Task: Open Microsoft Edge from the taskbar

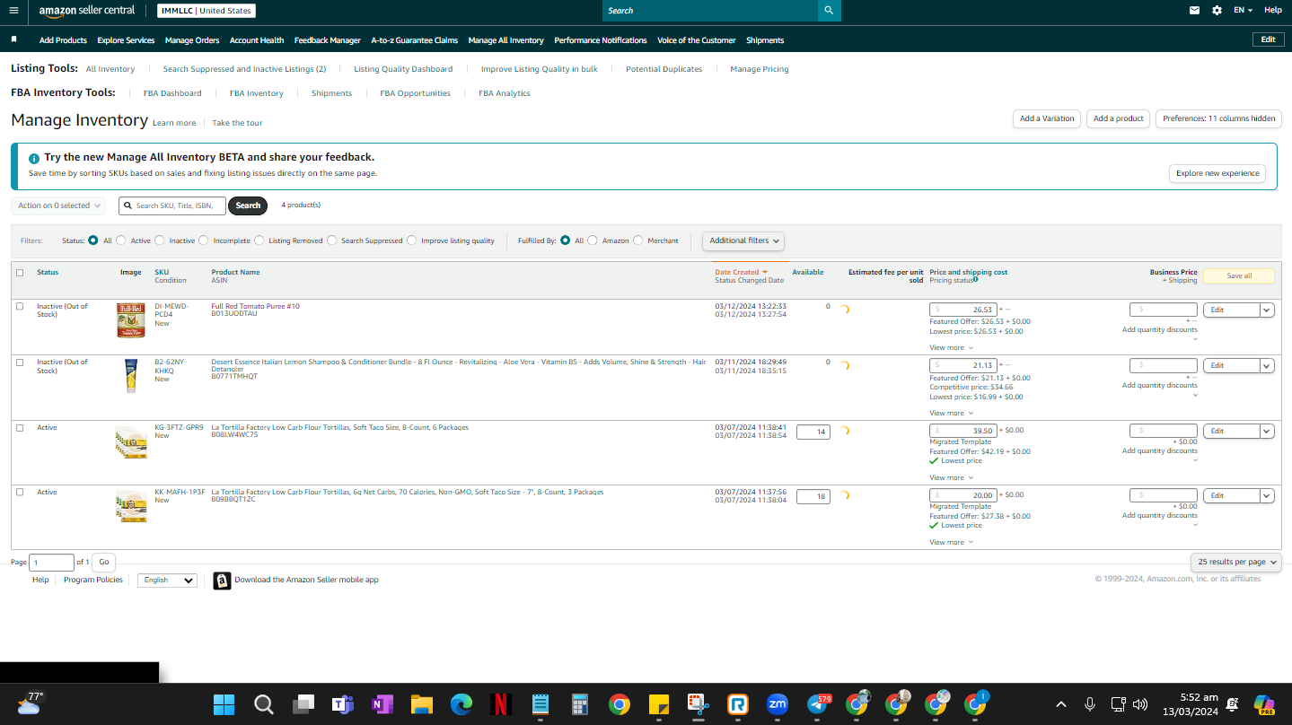Action: (x=461, y=704)
